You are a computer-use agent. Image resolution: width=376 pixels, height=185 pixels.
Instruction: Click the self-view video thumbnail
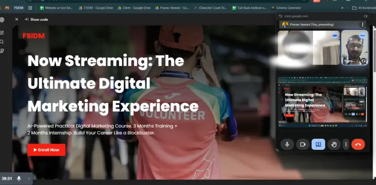[x=355, y=47]
